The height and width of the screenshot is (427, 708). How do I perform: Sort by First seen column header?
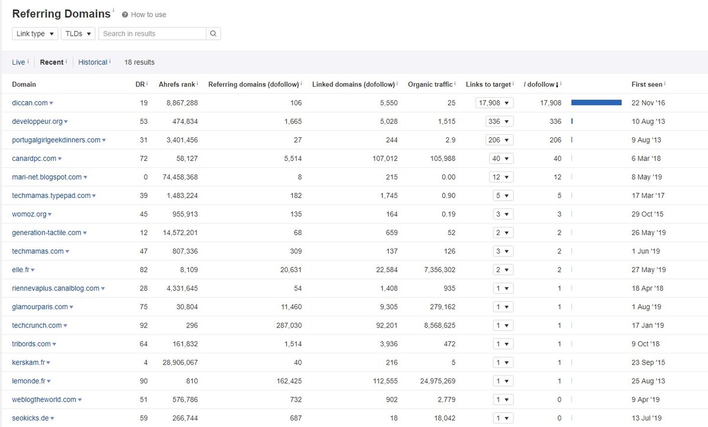(x=647, y=85)
